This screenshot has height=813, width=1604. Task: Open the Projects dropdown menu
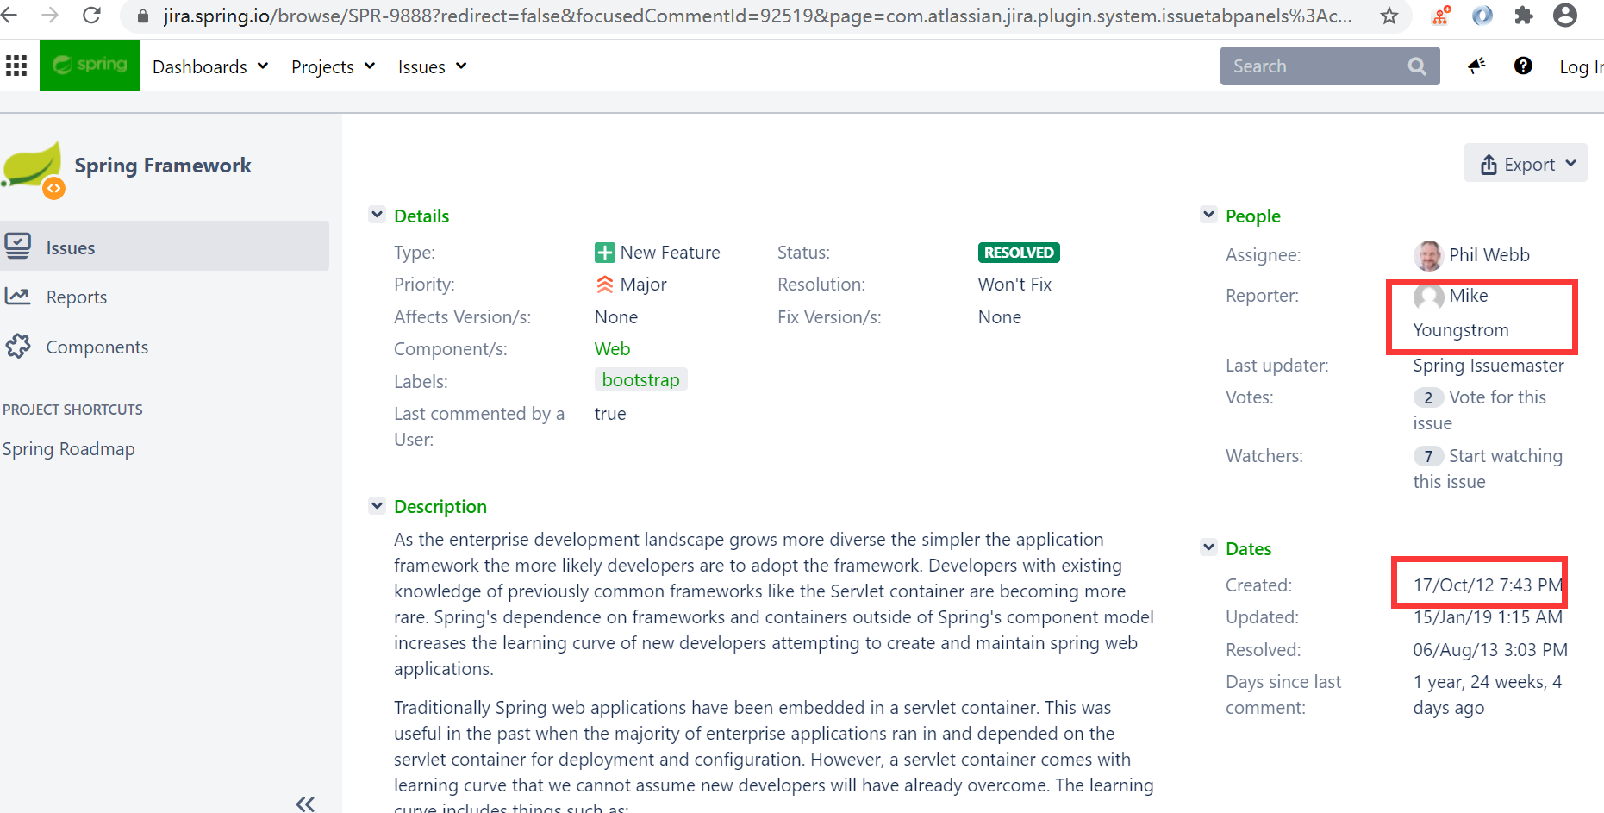[333, 66]
